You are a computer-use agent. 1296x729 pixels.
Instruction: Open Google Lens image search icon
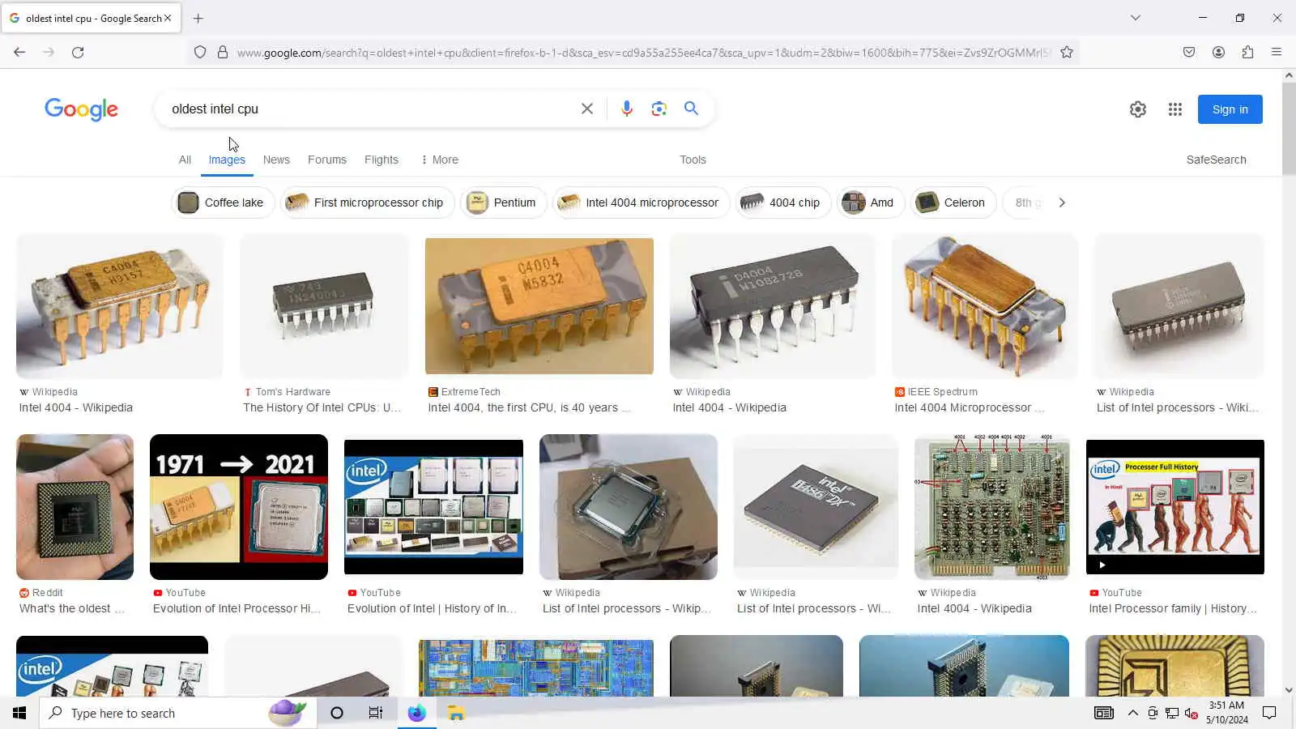coord(659,109)
